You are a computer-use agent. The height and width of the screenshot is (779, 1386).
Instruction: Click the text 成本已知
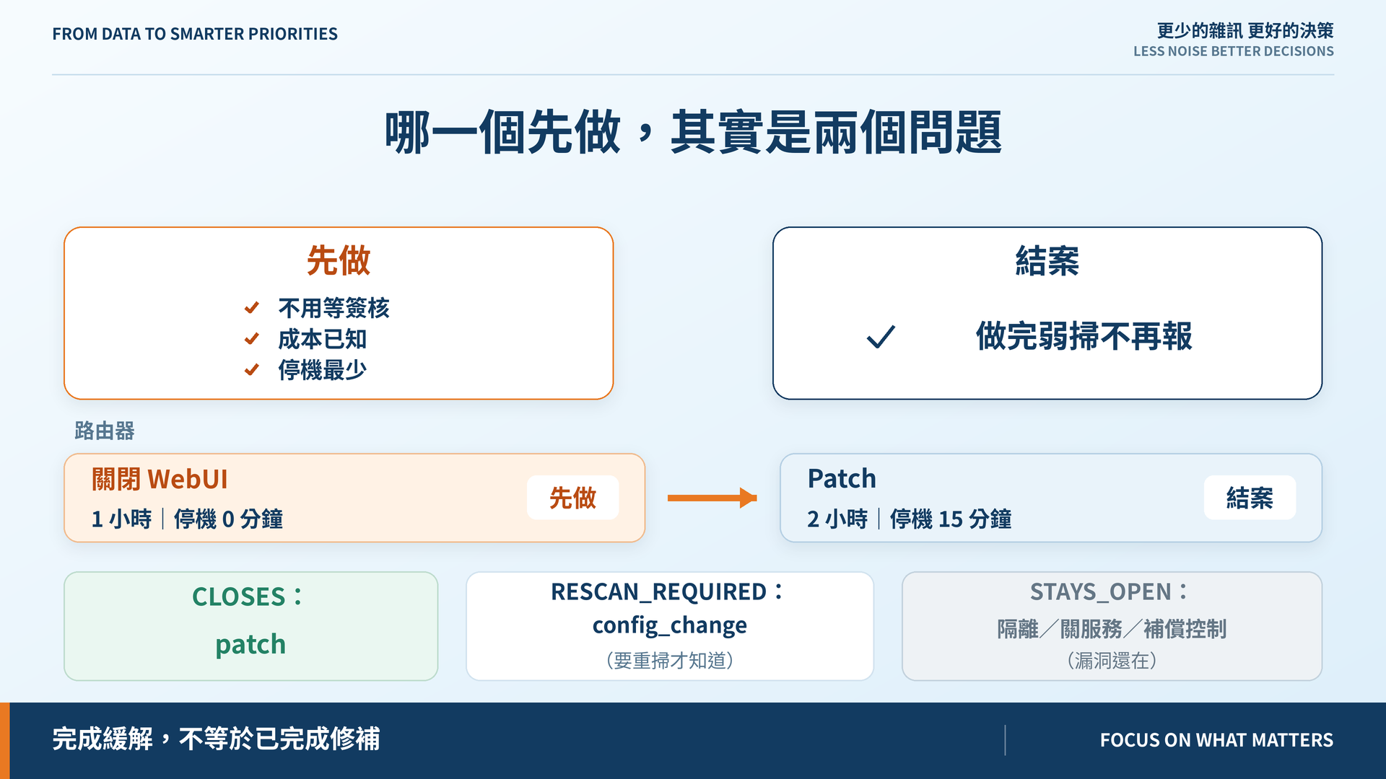coord(323,339)
